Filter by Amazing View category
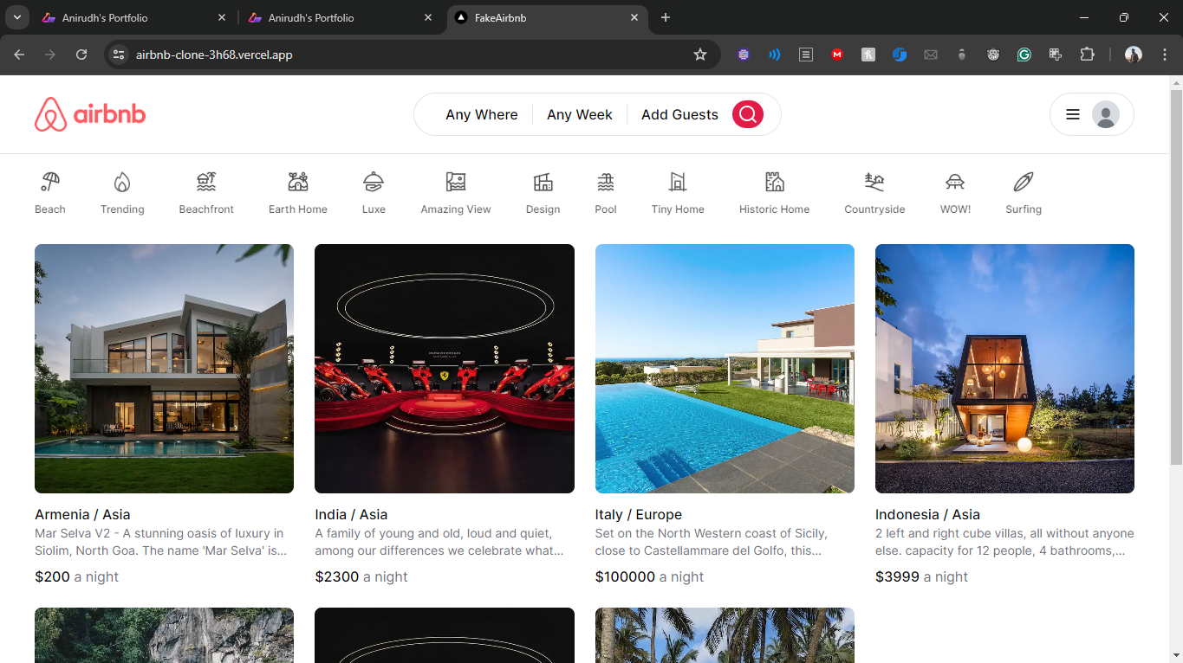The height and width of the screenshot is (663, 1183). [456, 193]
